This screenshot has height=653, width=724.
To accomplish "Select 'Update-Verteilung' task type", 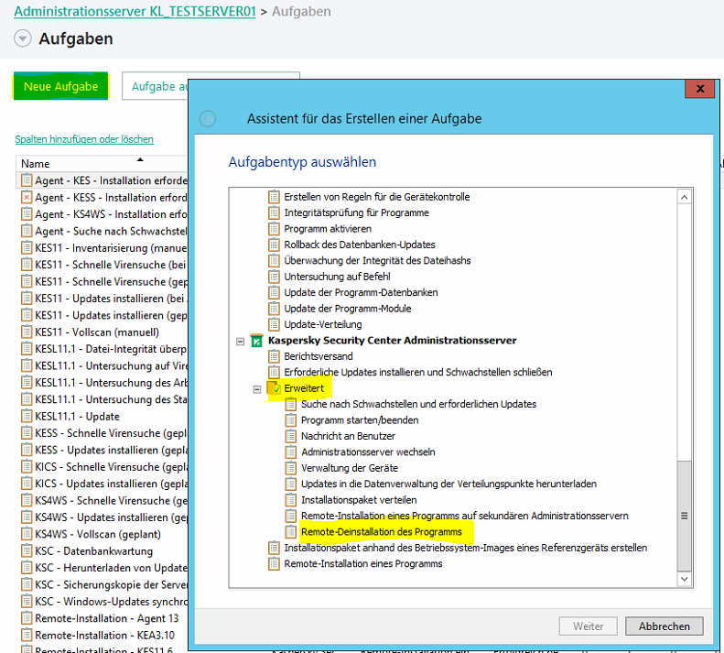I will point(323,324).
